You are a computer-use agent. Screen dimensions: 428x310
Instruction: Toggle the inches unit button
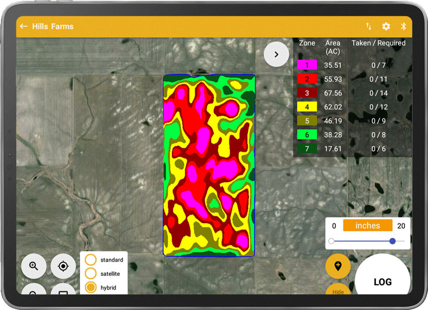click(x=367, y=226)
